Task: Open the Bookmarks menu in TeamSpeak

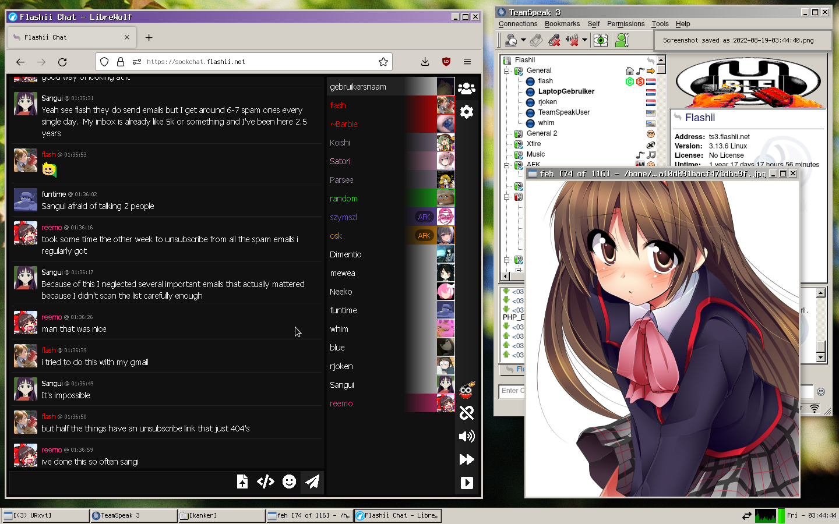Action: click(x=562, y=24)
